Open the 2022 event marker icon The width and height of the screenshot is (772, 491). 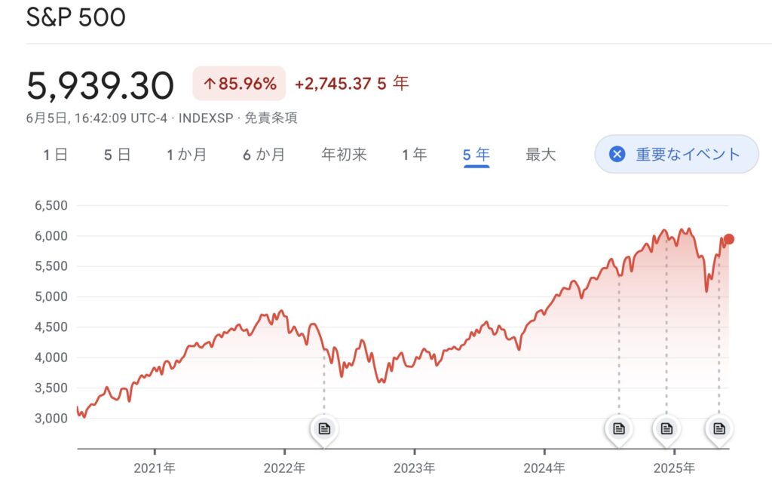(x=324, y=428)
